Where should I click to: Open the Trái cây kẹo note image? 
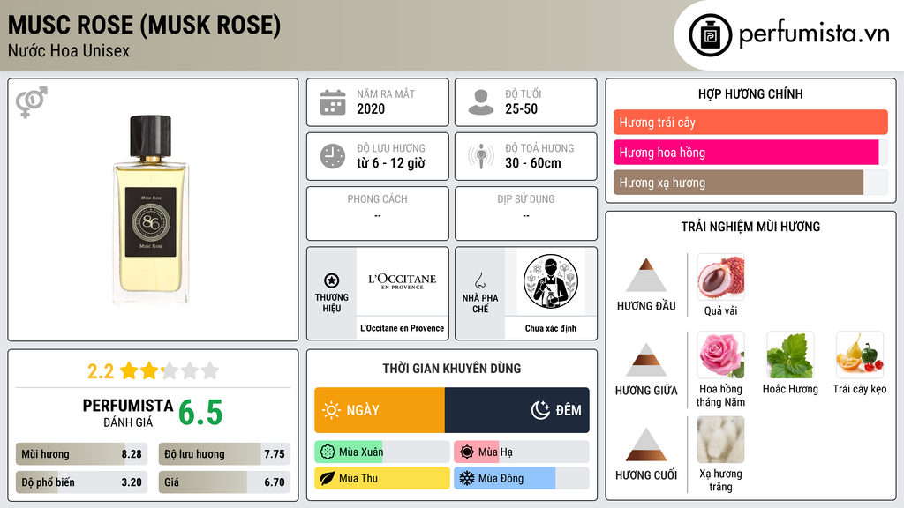[x=860, y=355]
